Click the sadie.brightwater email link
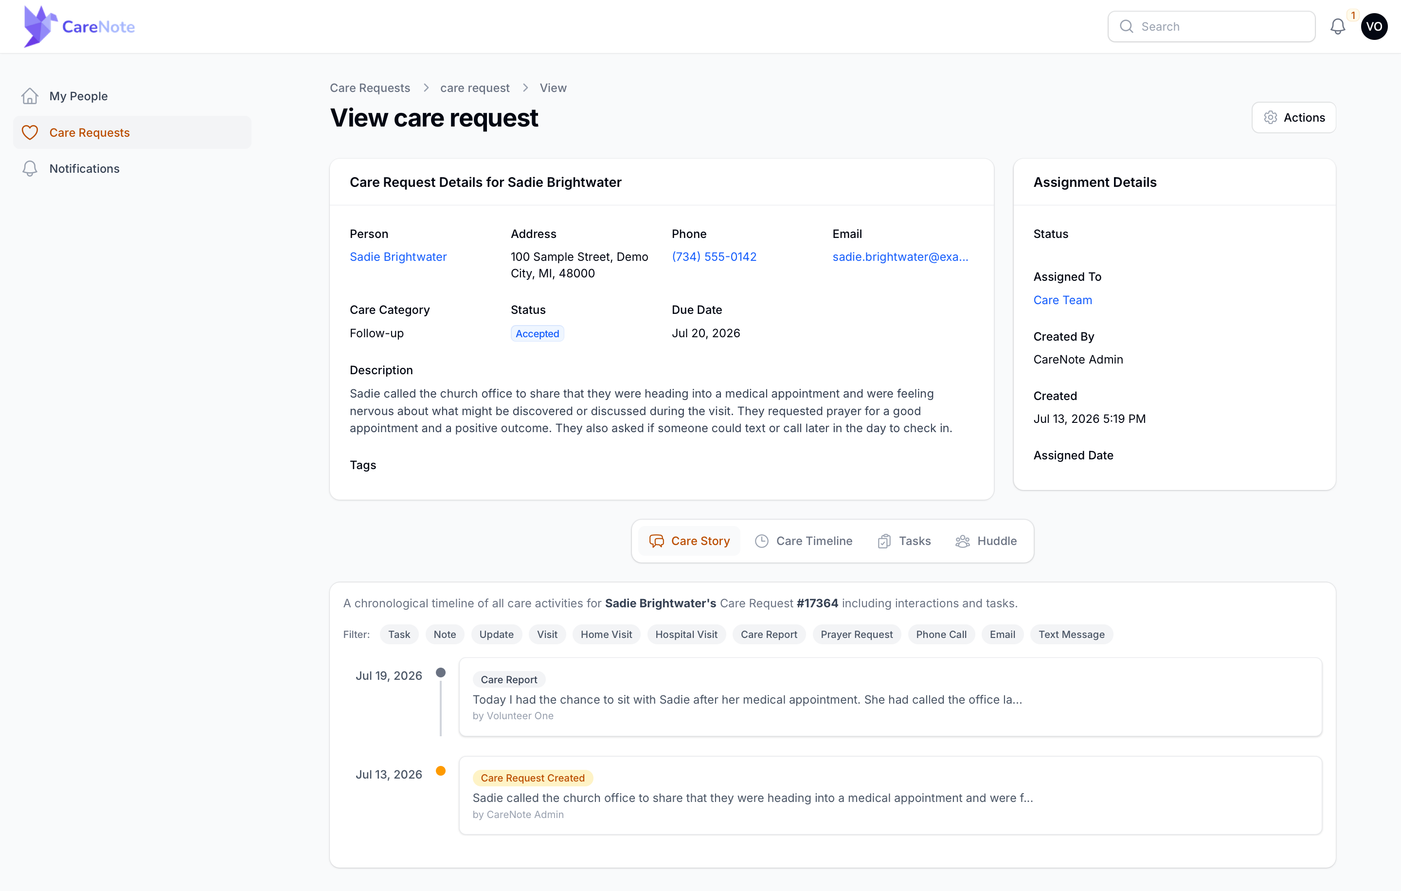This screenshot has height=891, width=1401. (900, 256)
